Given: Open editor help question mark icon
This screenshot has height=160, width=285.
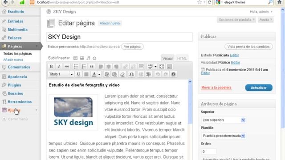Looking at the screenshot, I should point(173,74).
